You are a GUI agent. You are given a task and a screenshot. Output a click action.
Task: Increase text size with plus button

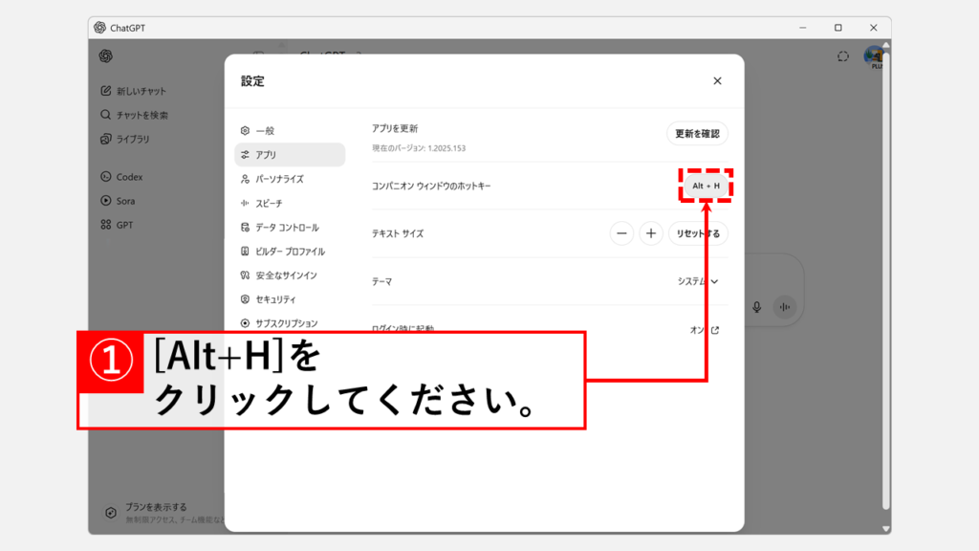[650, 233]
